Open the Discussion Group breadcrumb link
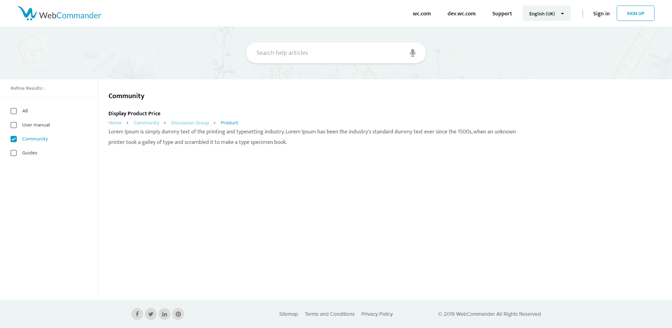Screen dimensions: 672x328 190,123
